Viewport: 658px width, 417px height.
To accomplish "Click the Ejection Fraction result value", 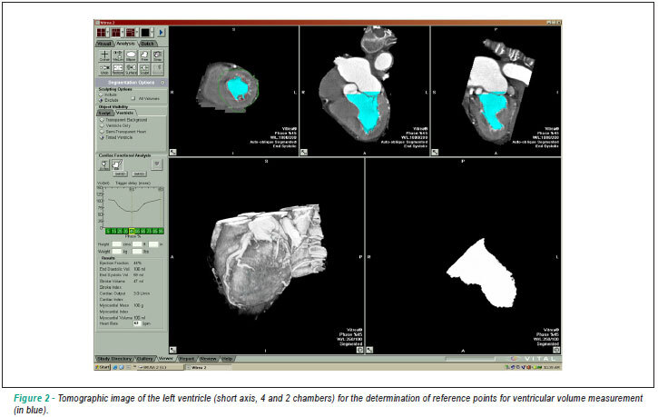I will pos(137,263).
